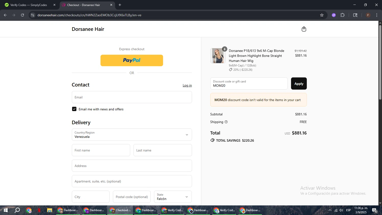Close the Verify Codes tab
This screenshot has height=215, width=382.
tap(54, 5)
